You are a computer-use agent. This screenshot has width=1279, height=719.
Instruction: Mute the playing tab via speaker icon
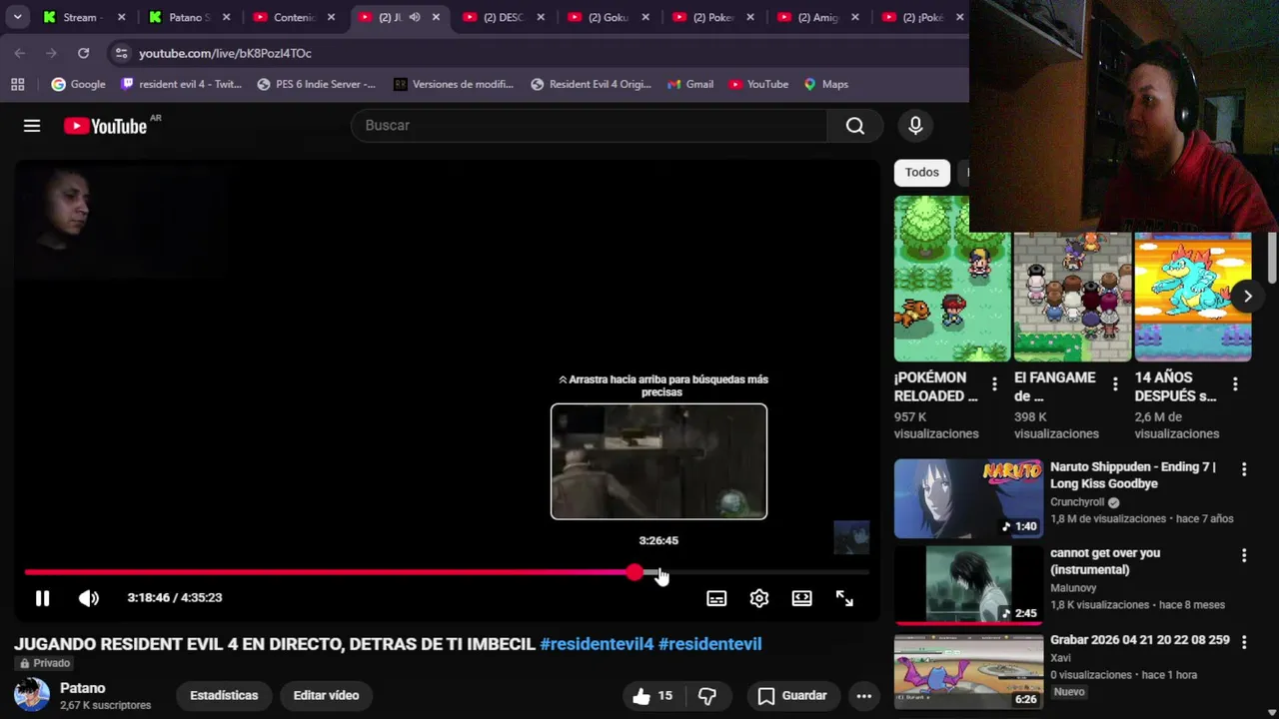414,17
